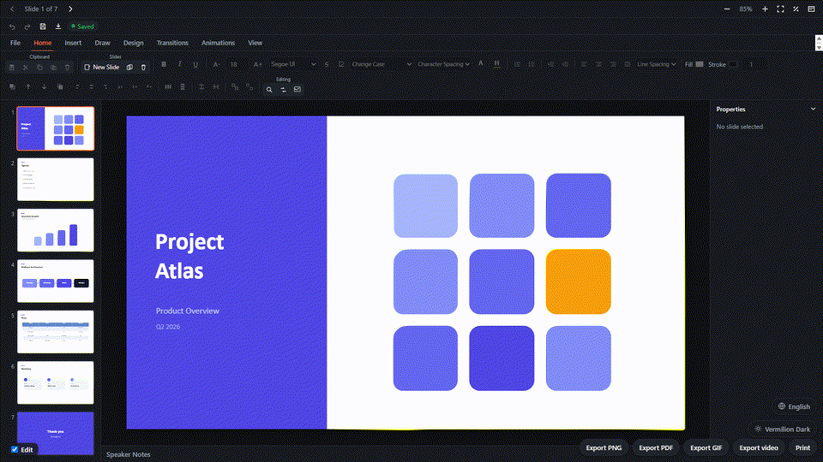The width and height of the screenshot is (823, 462).
Task: Go to the previous slide arrow
Action: [12, 9]
